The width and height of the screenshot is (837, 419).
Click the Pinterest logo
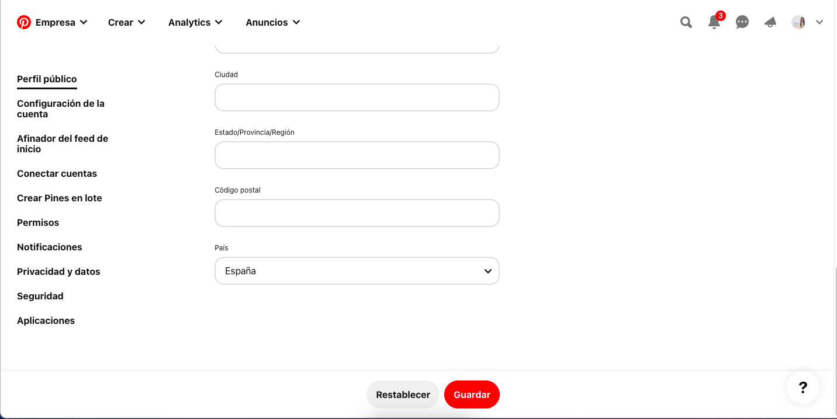[23, 22]
